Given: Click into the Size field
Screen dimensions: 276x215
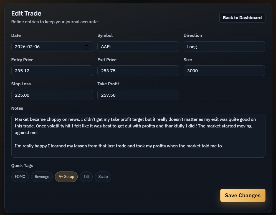Looking at the screenshot, I should click(224, 71).
